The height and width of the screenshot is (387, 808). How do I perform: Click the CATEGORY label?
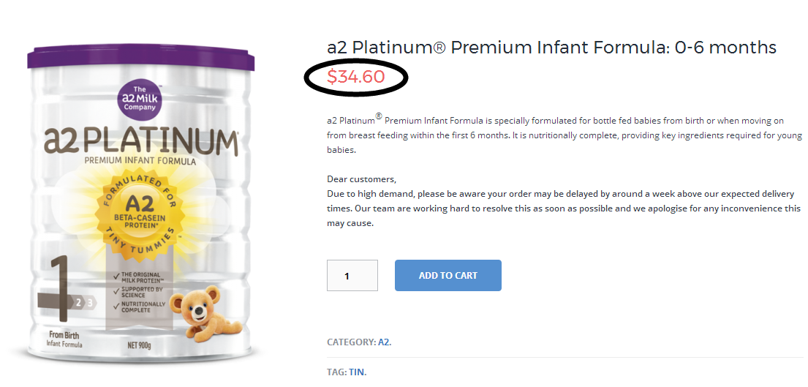pos(351,342)
